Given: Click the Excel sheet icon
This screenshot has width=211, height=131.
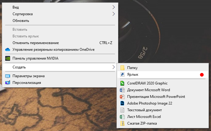Looking at the screenshot, I should coord(122,117).
